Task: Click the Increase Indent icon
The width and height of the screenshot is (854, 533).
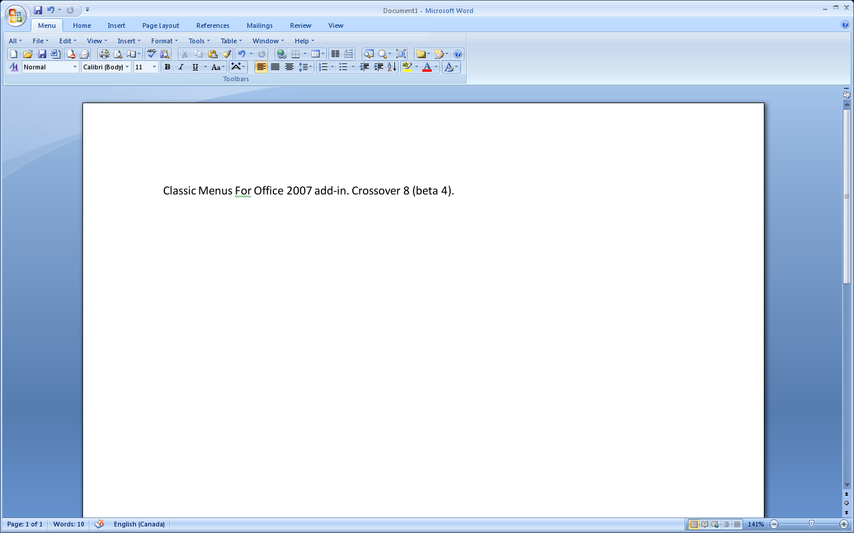Action: click(x=378, y=67)
